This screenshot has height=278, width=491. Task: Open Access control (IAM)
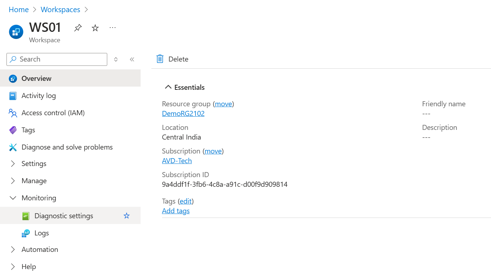tap(70, 113)
